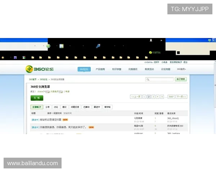216x172 pixels.
Task: Click the user account icon in title bar
Action: pos(151,40)
